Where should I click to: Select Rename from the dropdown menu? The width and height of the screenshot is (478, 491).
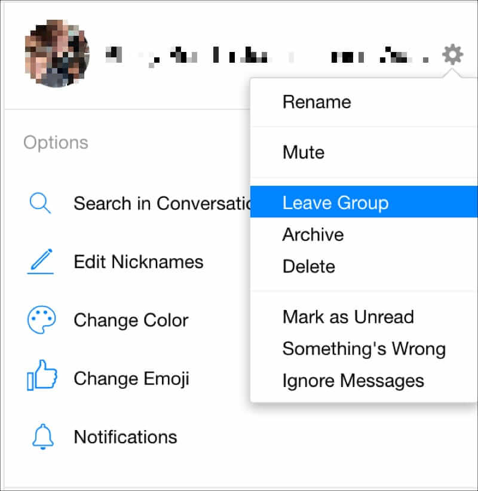(317, 102)
